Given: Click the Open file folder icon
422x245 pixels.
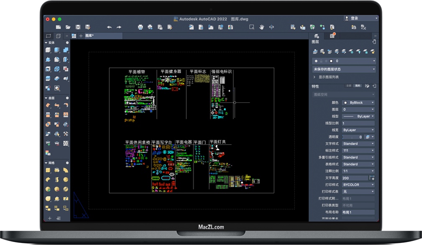Looking at the screenshot, I should (x=68, y=27).
